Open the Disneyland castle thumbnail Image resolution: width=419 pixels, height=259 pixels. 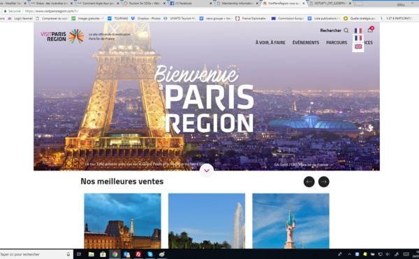[x=291, y=221]
